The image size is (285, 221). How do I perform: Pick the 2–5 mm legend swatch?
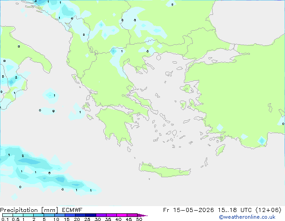(x=39, y=215)
